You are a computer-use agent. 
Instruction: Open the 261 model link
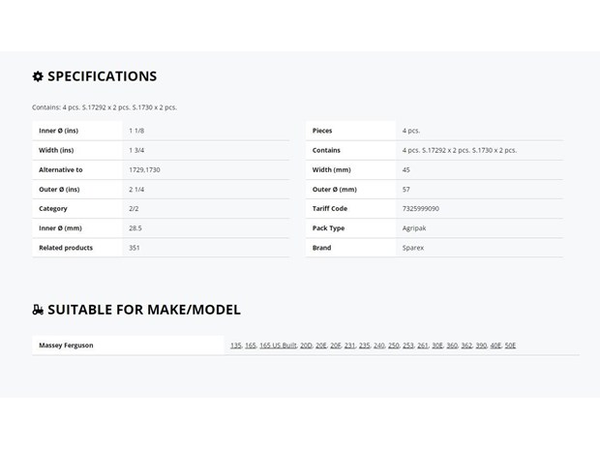tap(423, 345)
